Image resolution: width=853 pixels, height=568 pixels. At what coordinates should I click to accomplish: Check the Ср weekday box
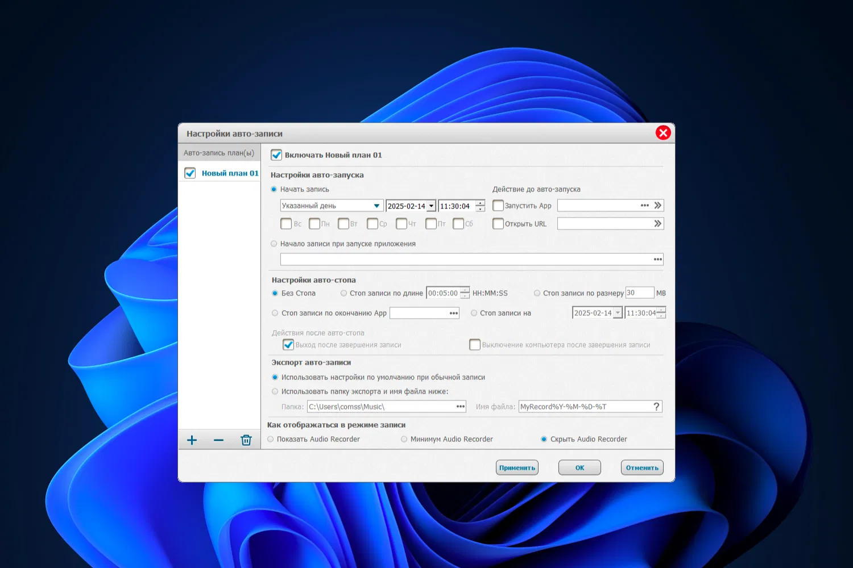[x=372, y=224]
